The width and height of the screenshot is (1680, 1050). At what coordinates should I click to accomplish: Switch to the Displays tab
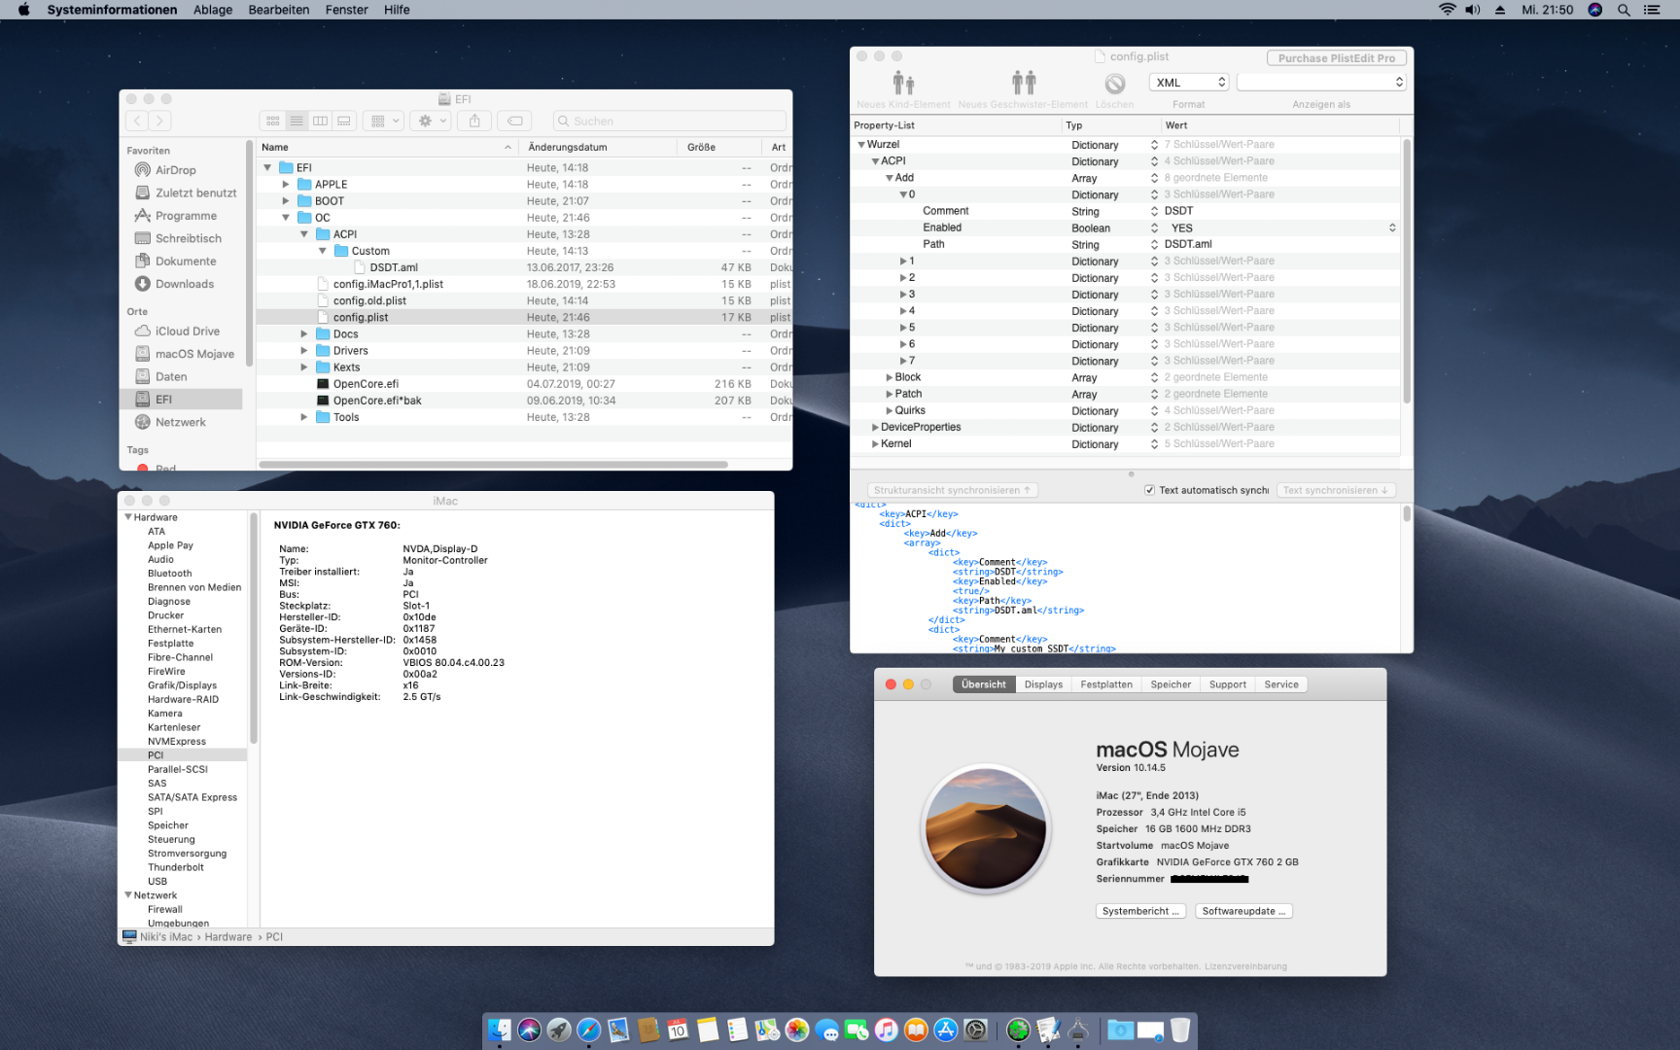(1043, 684)
